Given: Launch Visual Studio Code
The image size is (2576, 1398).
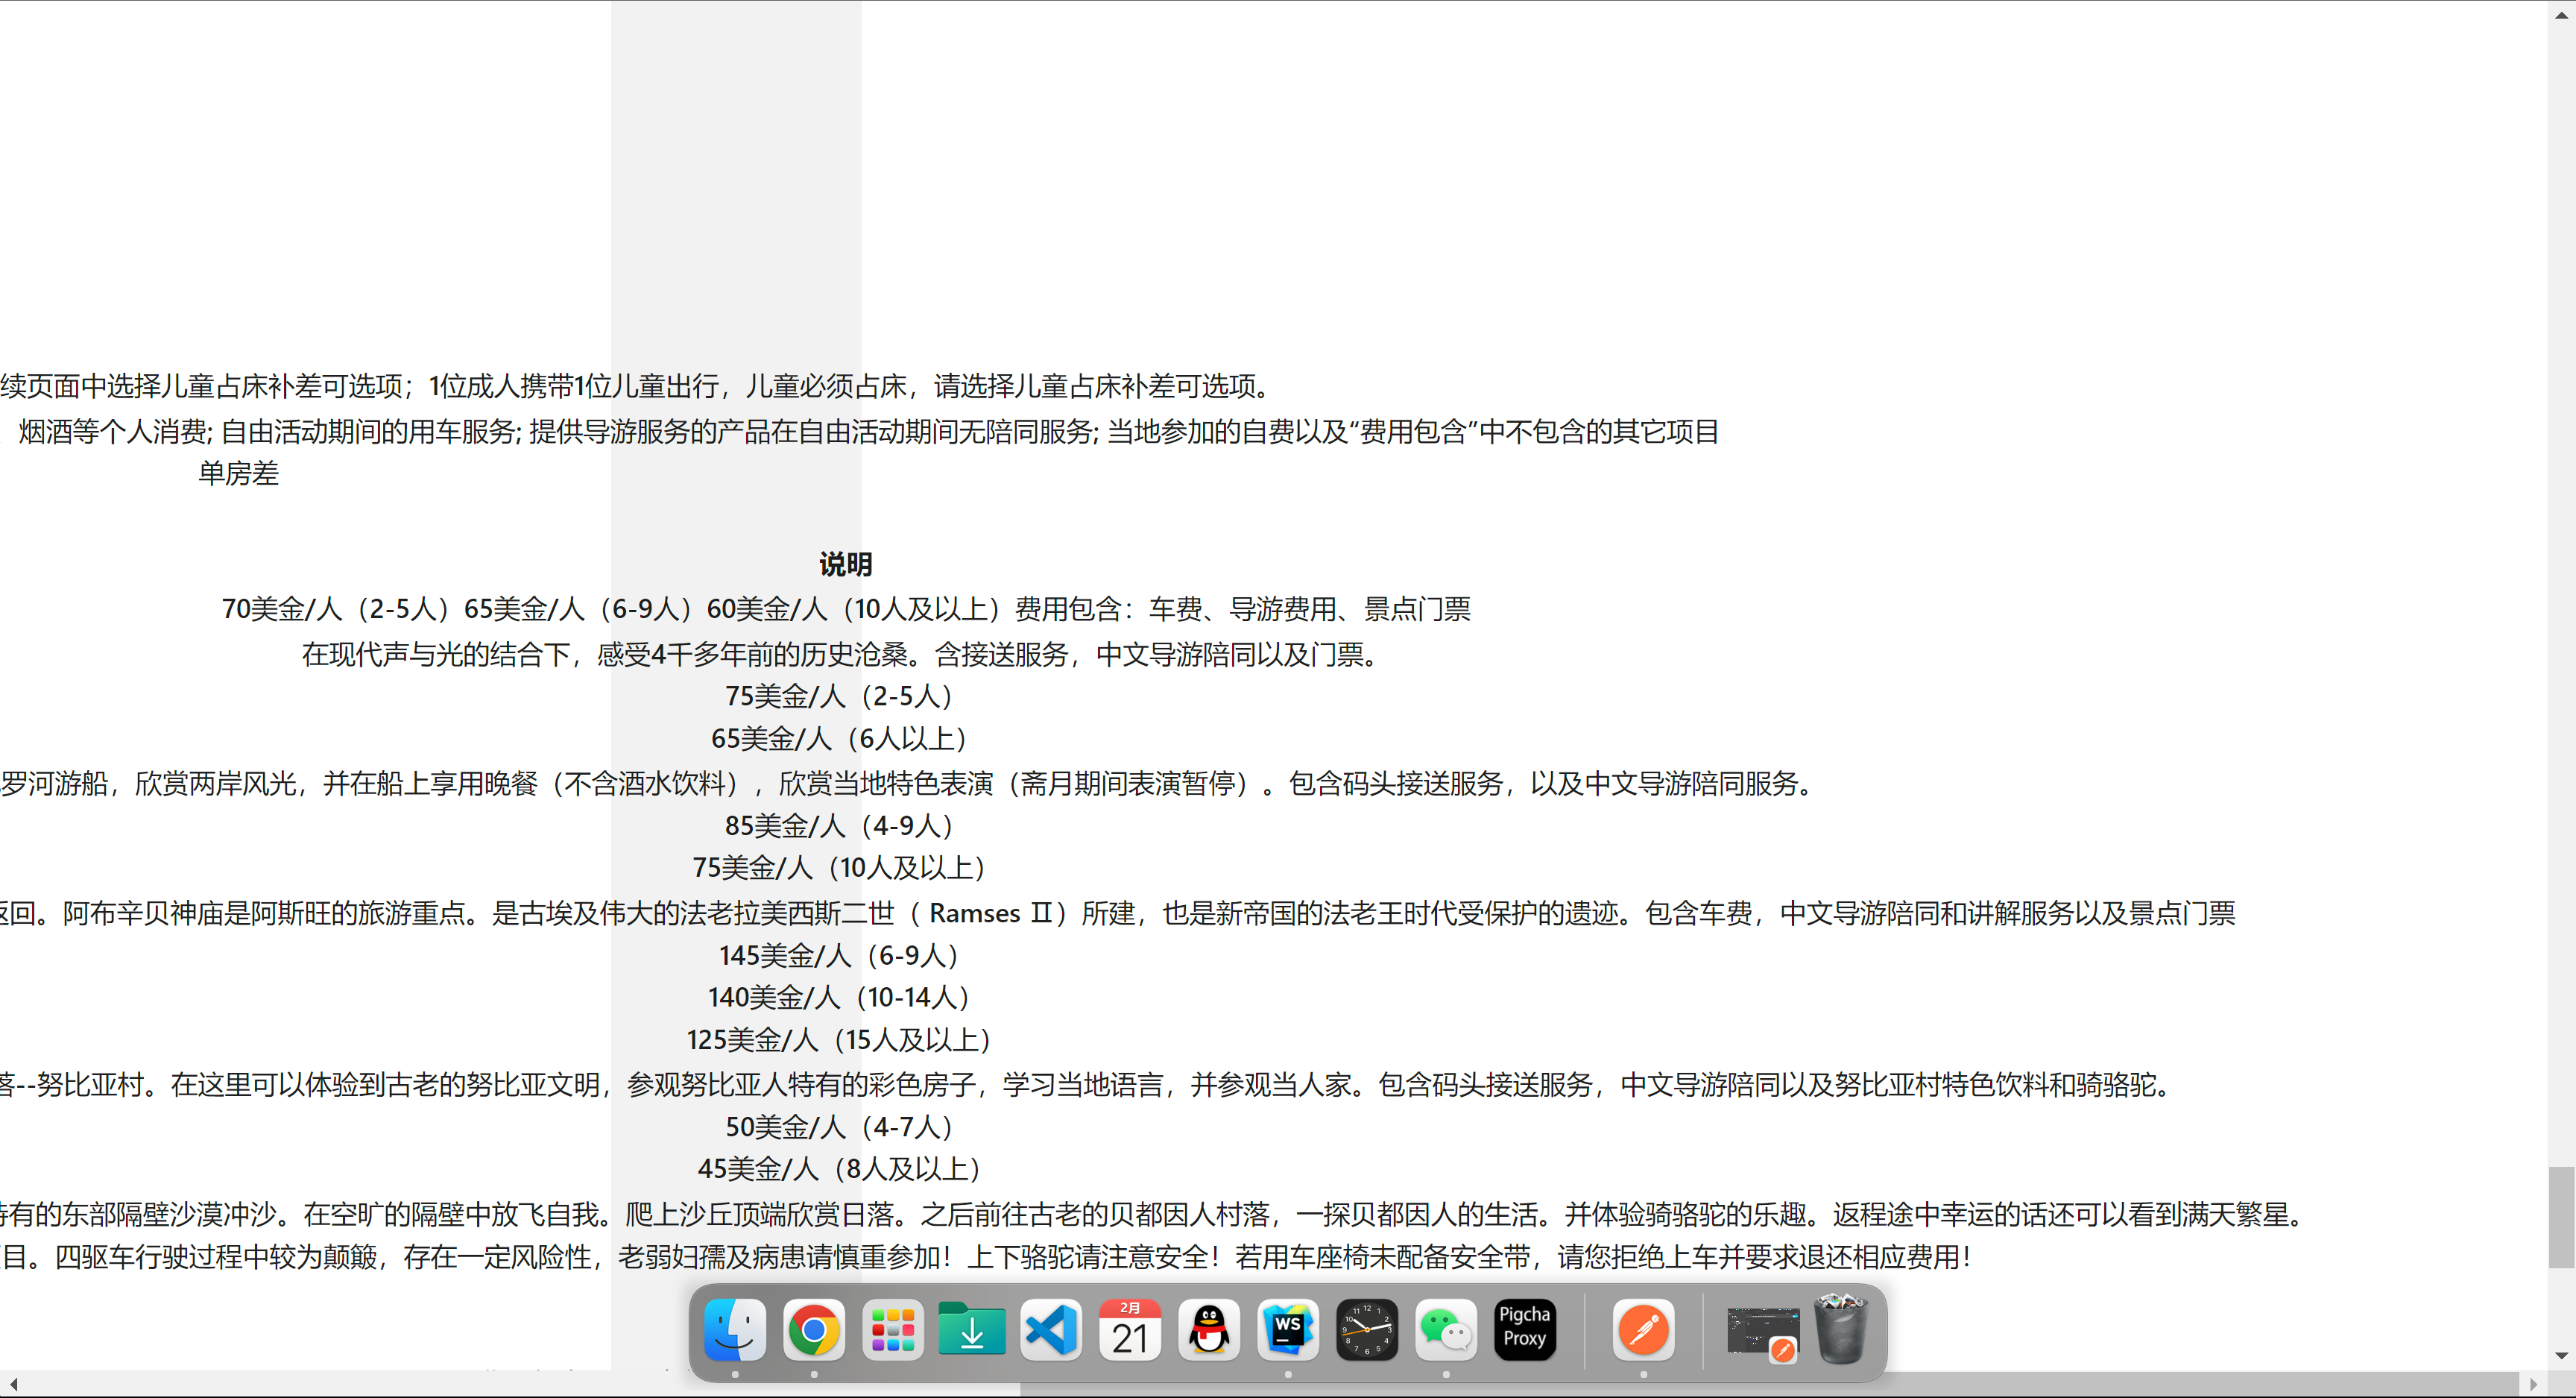Looking at the screenshot, I should click(1051, 1330).
